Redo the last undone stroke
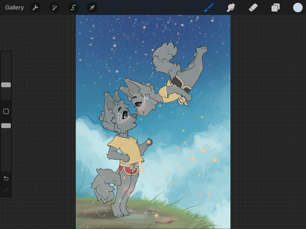This screenshot has height=229, width=306. pos(6,190)
